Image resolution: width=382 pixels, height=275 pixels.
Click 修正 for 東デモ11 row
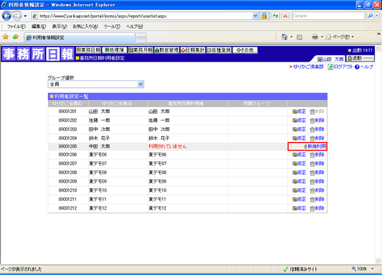point(299,200)
